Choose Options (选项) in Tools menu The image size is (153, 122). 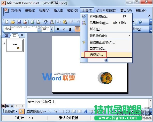[x=106, y=55]
